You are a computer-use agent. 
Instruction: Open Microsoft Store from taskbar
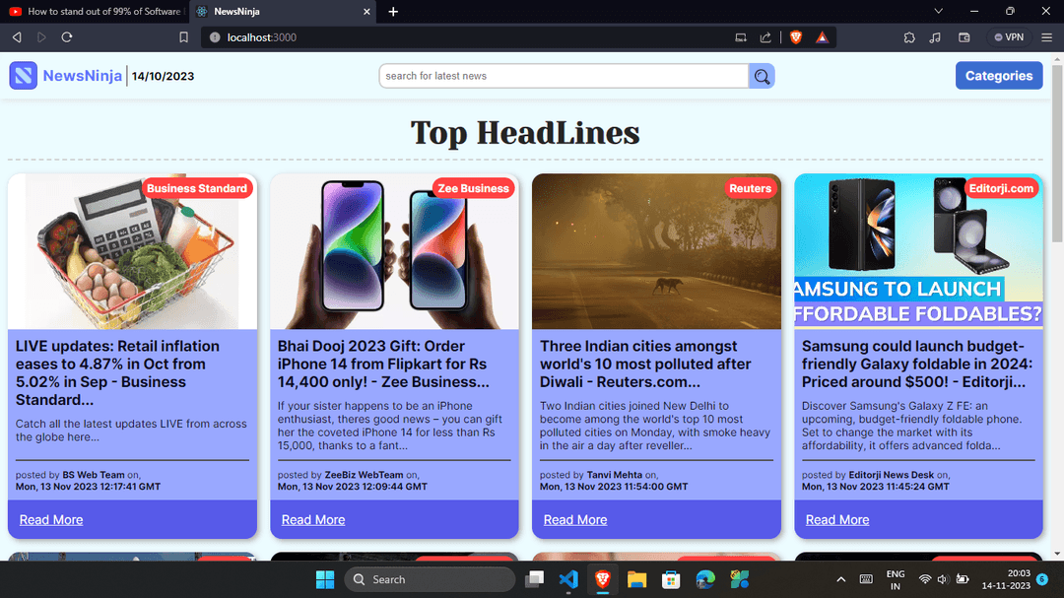coord(671,579)
